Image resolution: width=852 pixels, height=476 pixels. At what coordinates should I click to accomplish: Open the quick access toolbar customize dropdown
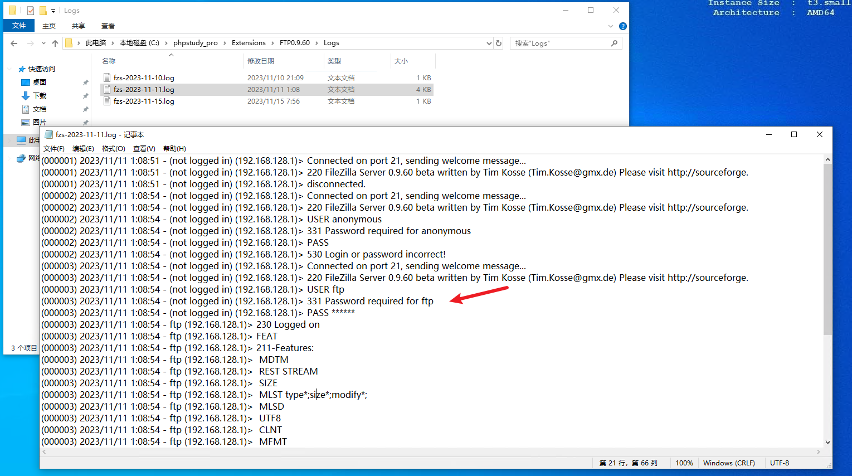click(x=53, y=11)
